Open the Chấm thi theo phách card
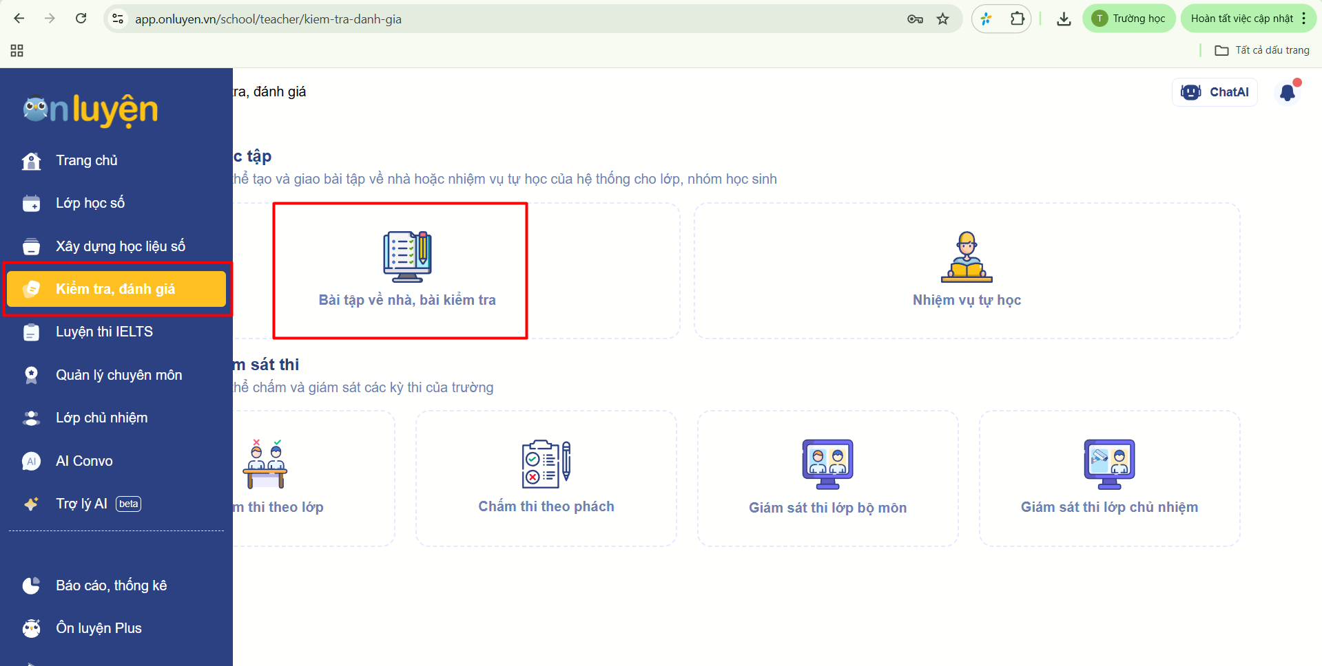 tap(546, 479)
